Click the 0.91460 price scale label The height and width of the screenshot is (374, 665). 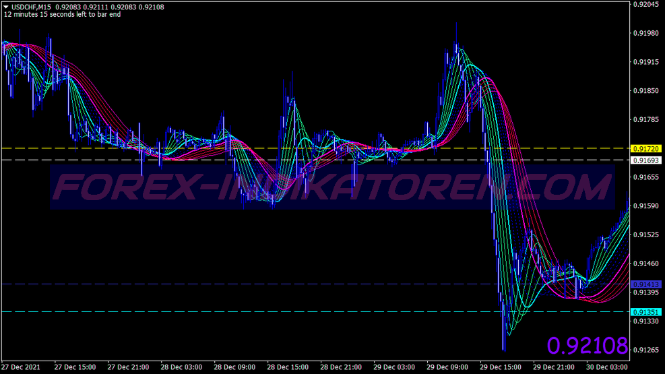click(x=646, y=263)
